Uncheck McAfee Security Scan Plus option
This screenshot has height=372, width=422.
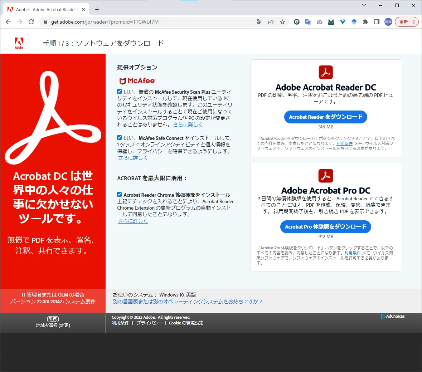click(120, 92)
